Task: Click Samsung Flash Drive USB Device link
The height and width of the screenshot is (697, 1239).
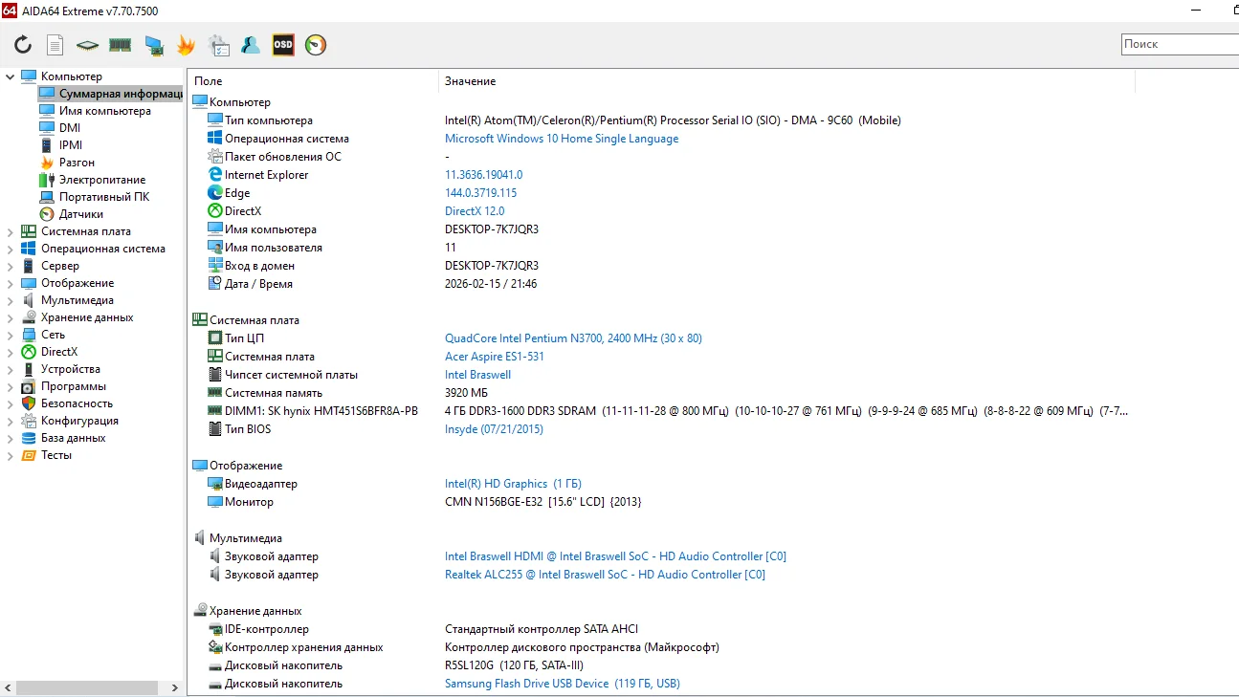Action: 563,684
